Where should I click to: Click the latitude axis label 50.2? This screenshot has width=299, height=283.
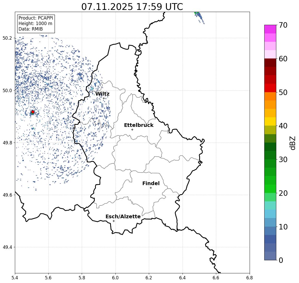coord(7,38)
